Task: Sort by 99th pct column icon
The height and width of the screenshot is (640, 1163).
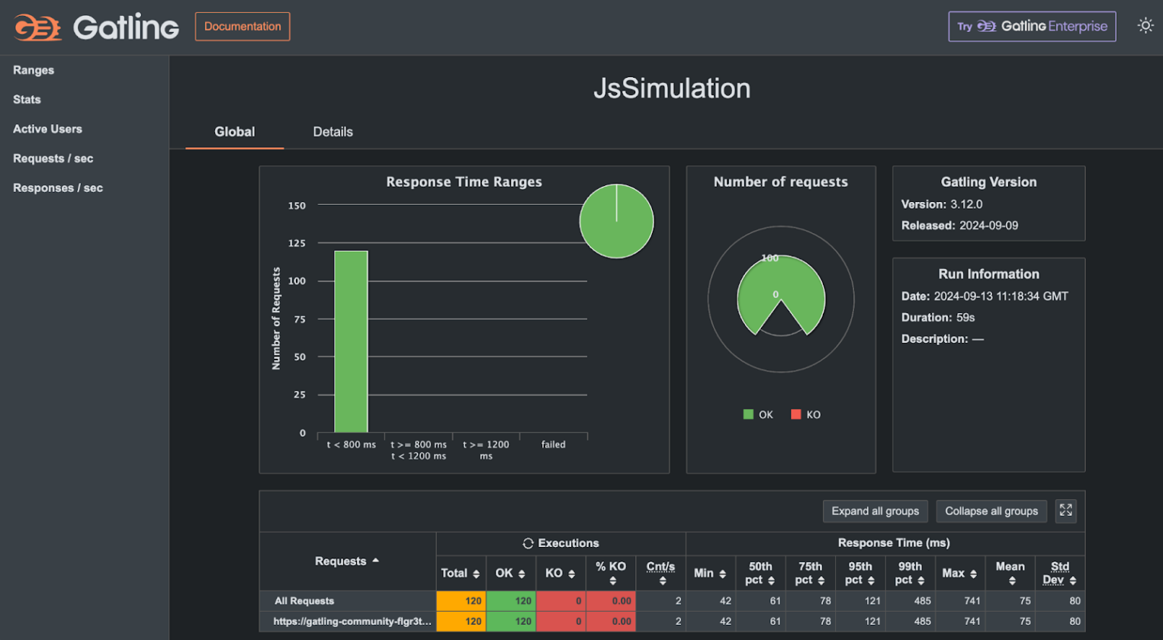Action: click(x=920, y=581)
